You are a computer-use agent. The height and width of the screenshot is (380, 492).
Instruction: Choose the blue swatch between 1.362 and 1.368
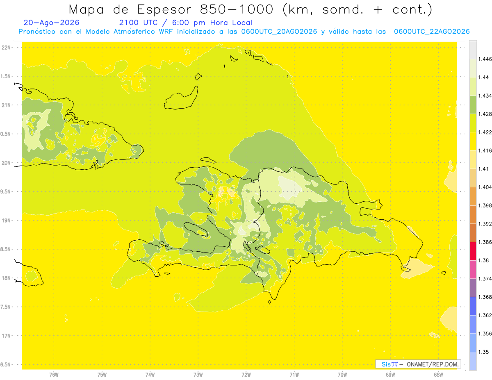(x=473, y=306)
